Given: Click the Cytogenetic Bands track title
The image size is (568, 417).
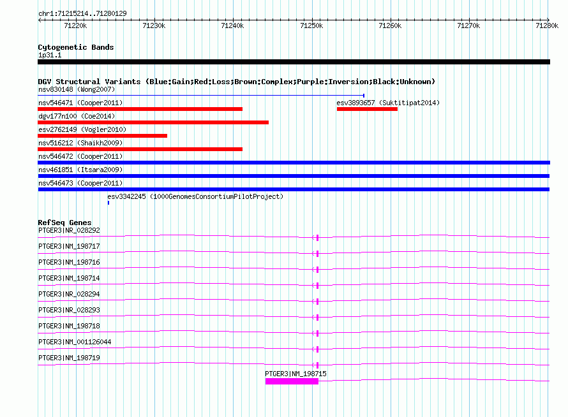Looking at the screenshot, I should point(76,47).
